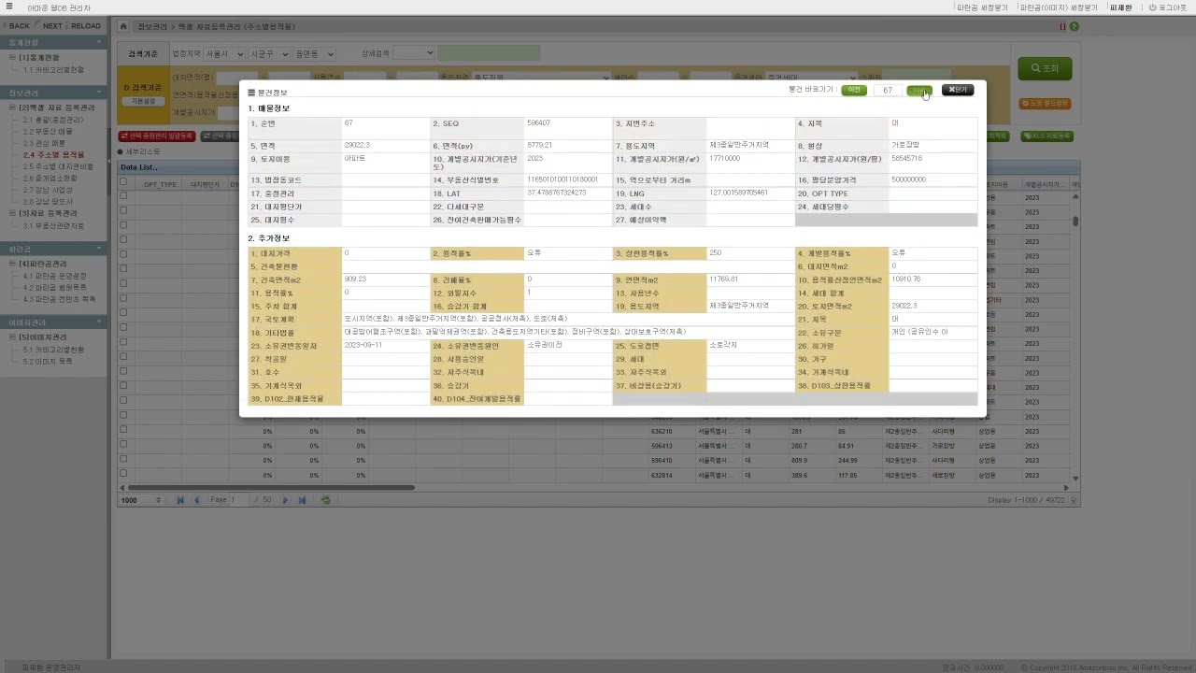Viewport: 1196px width, 673px height.
Task: Select 2.4 주소별 용적율 in sidebar
Action: 53,155
